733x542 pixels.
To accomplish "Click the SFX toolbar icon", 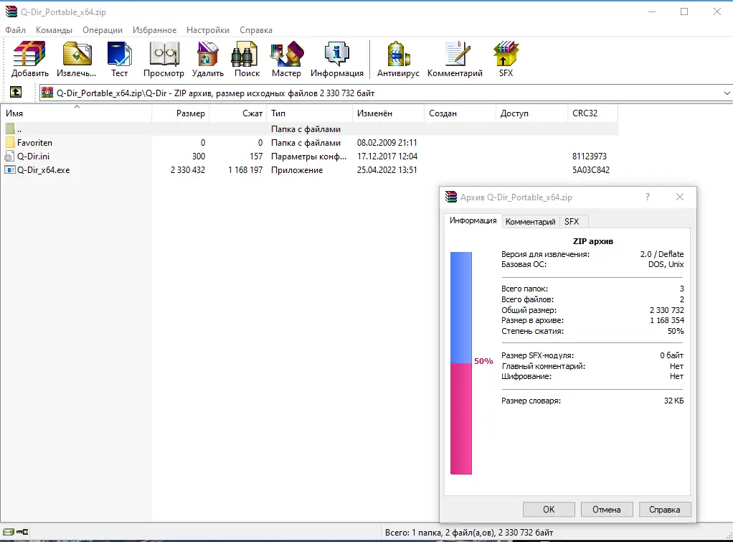I will (x=506, y=59).
